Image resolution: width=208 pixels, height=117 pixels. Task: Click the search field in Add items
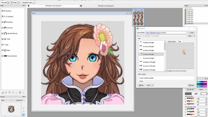pos(162,36)
